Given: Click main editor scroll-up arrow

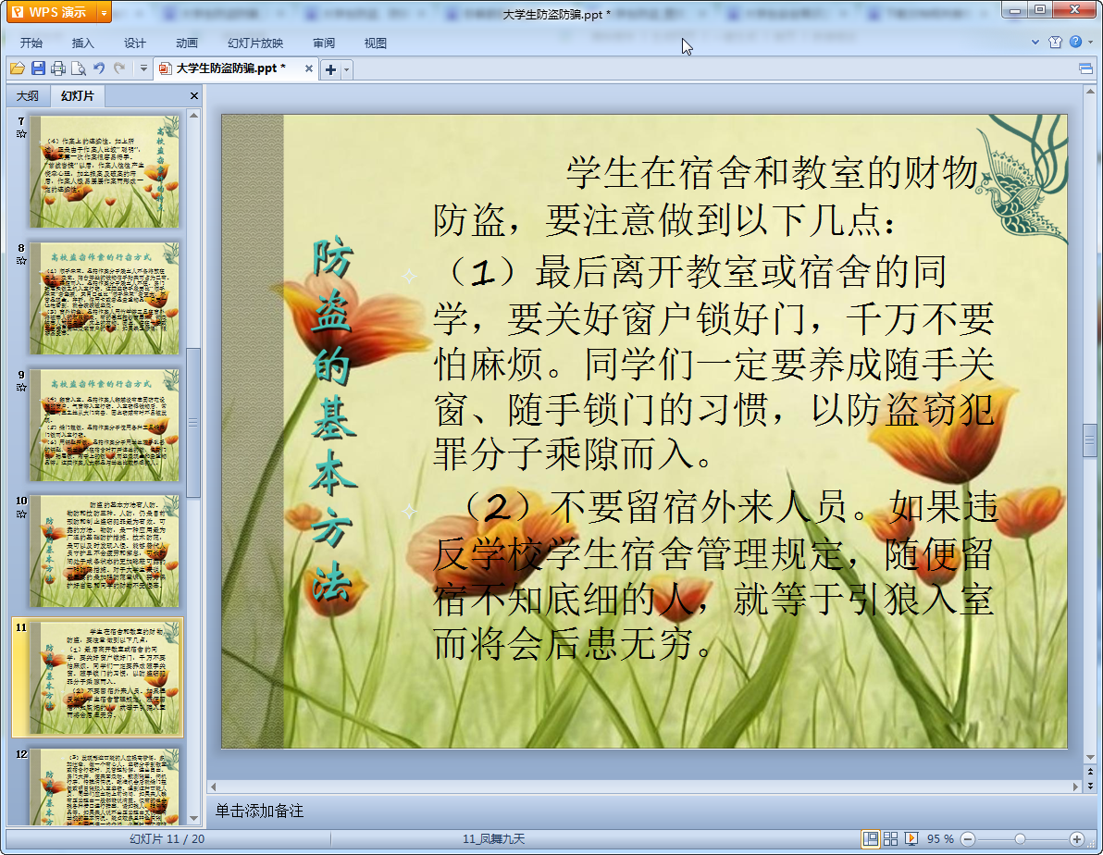Looking at the screenshot, I should click(1090, 93).
